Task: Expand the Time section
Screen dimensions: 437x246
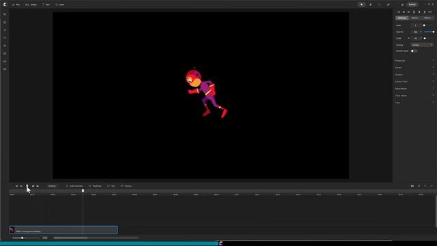Action: tap(414, 102)
